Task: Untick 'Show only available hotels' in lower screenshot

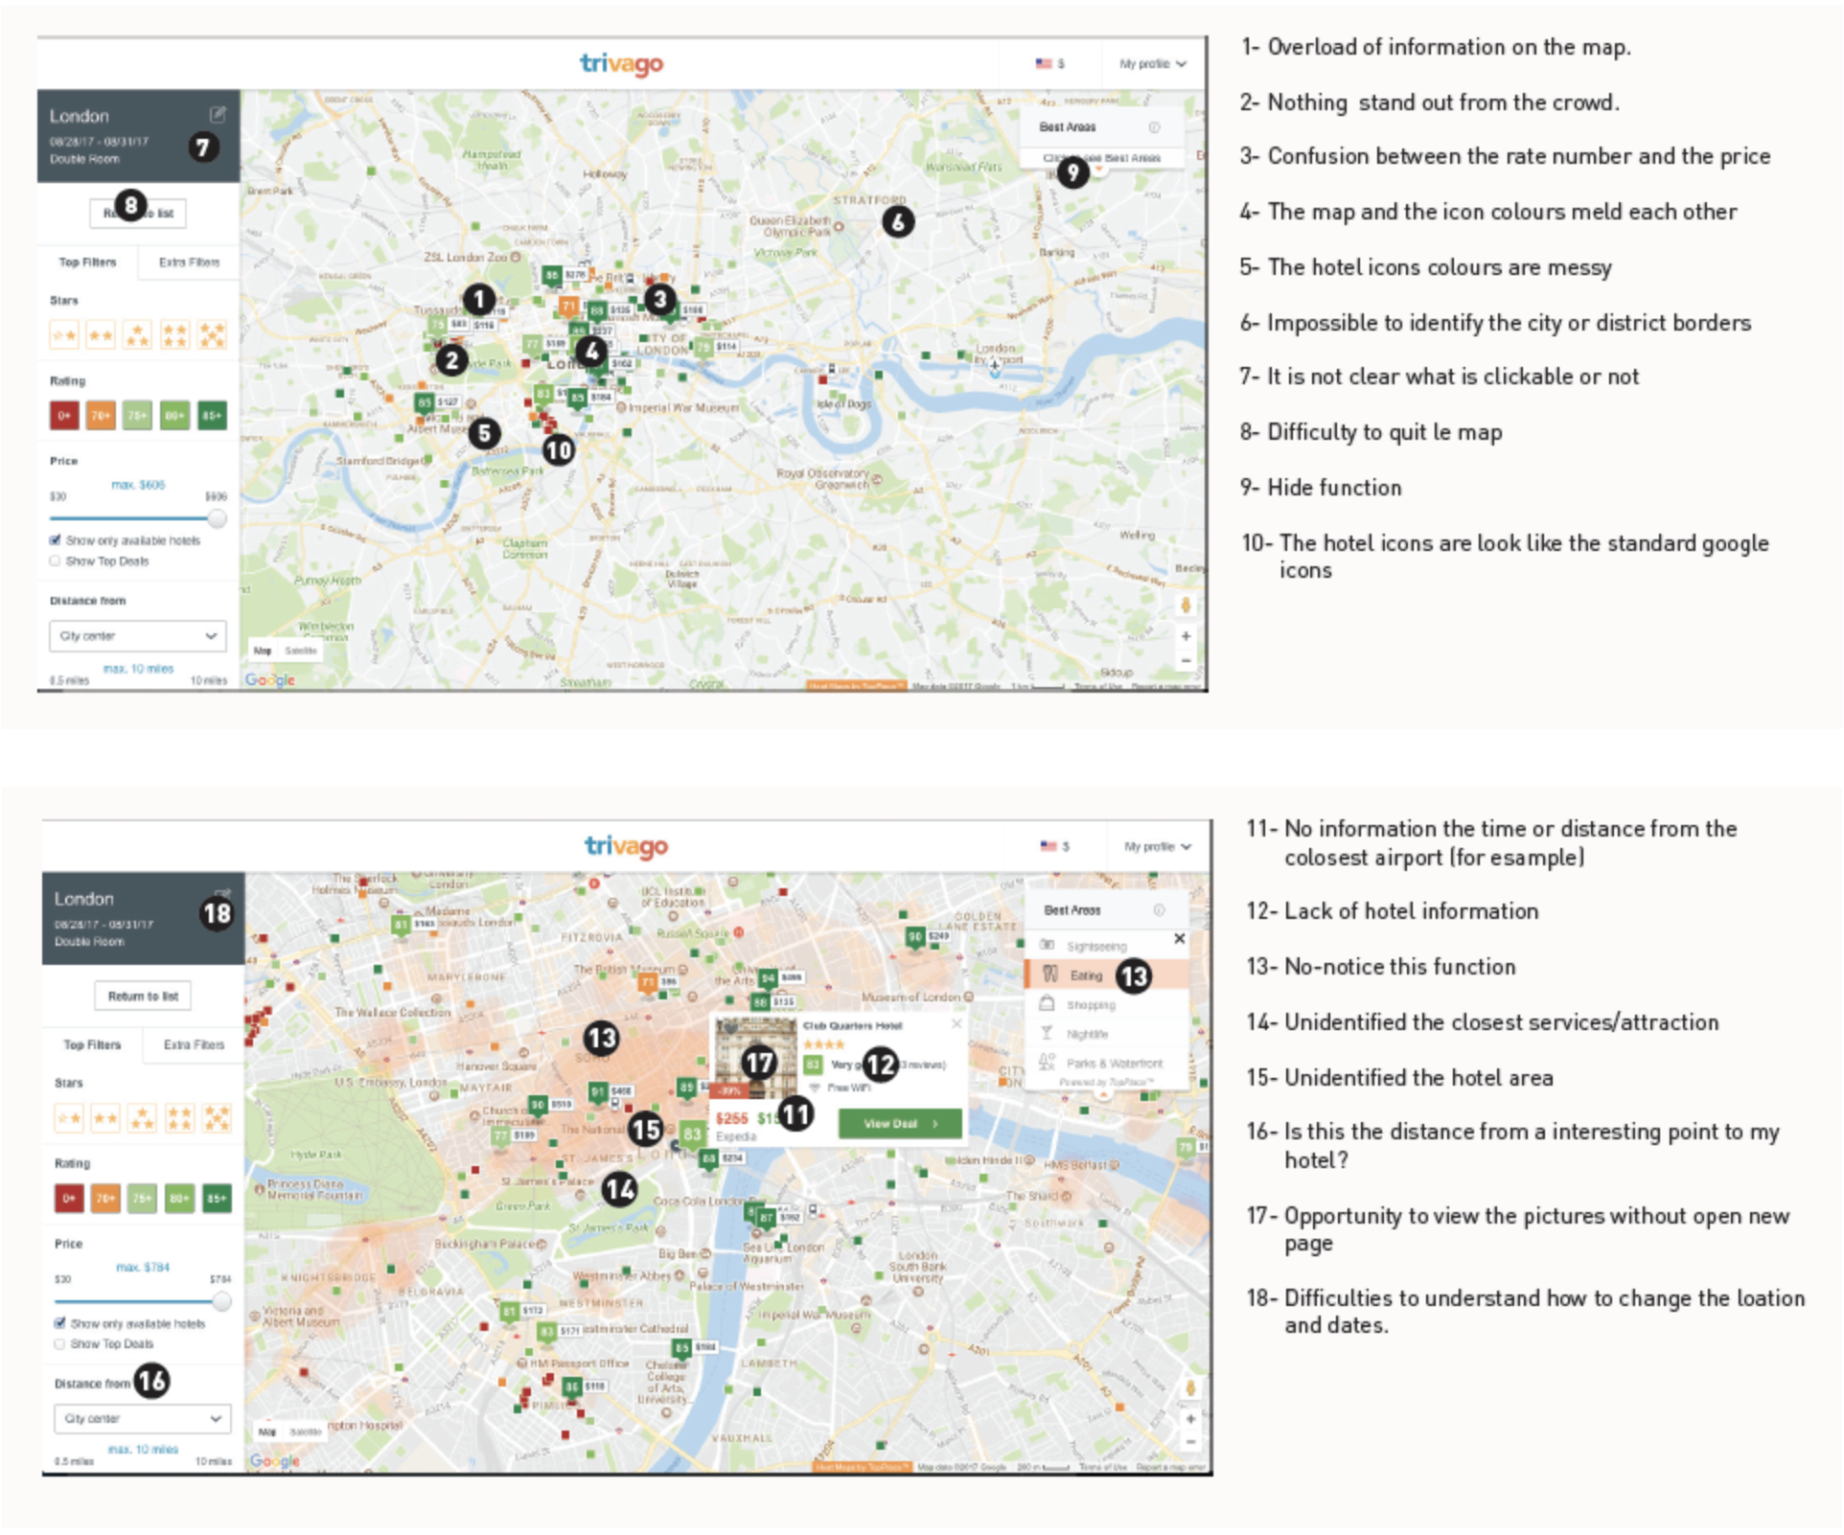Action: [60, 1323]
